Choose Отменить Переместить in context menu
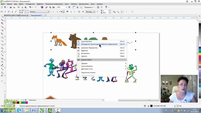This screenshot has width=201, height=113. pos(102,48)
